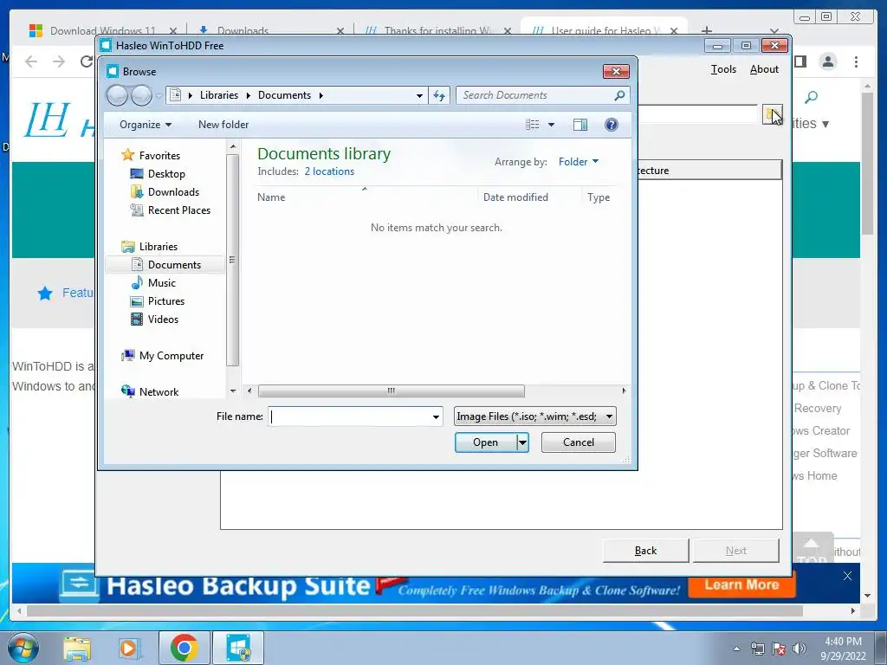
Task: Select the Pictures library
Action: pyautogui.click(x=165, y=300)
